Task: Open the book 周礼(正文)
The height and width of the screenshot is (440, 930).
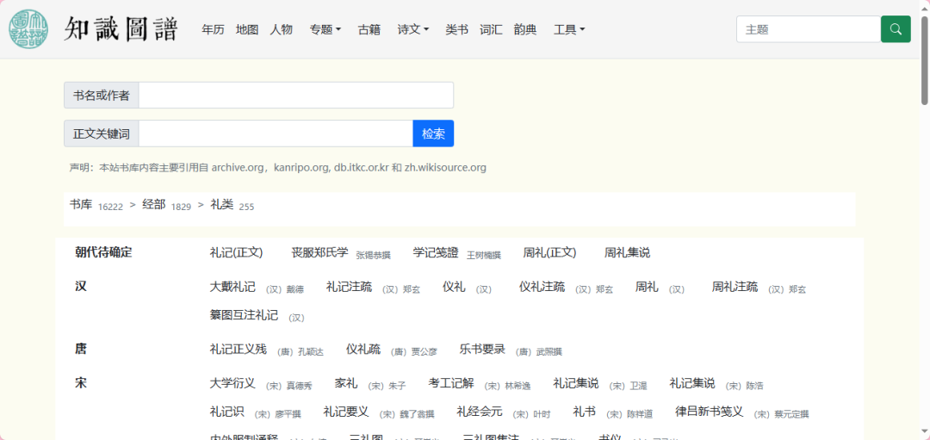Action: click(549, 252)
